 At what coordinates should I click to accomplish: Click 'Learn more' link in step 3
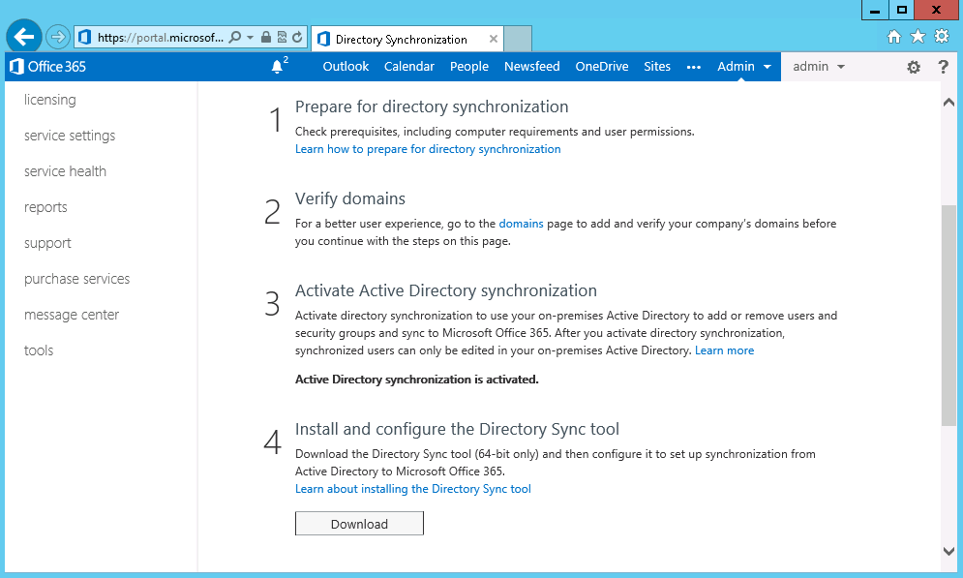tap(725, 350)
